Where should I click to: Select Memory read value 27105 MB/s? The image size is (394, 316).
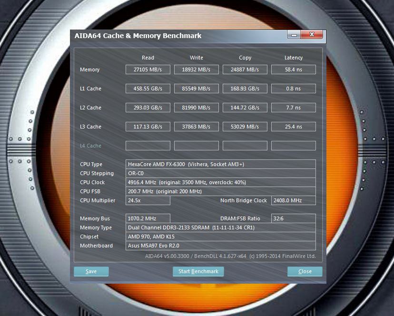(x=148, y=69)
